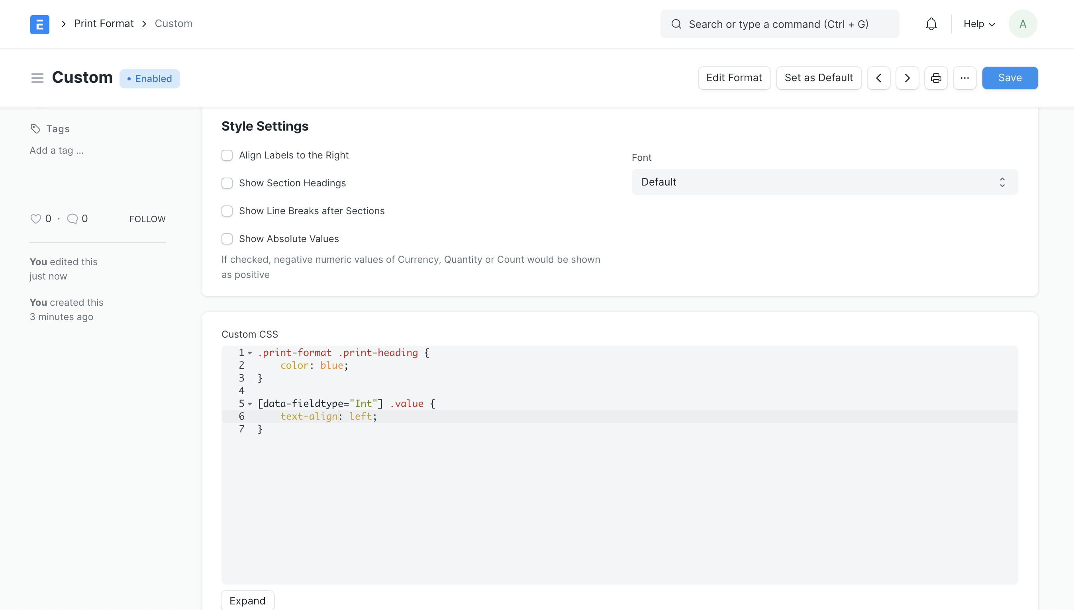Screen dimensions: 1074x610
Task: Open the Font dropdown showing Default
Action: tap(824, 182)
